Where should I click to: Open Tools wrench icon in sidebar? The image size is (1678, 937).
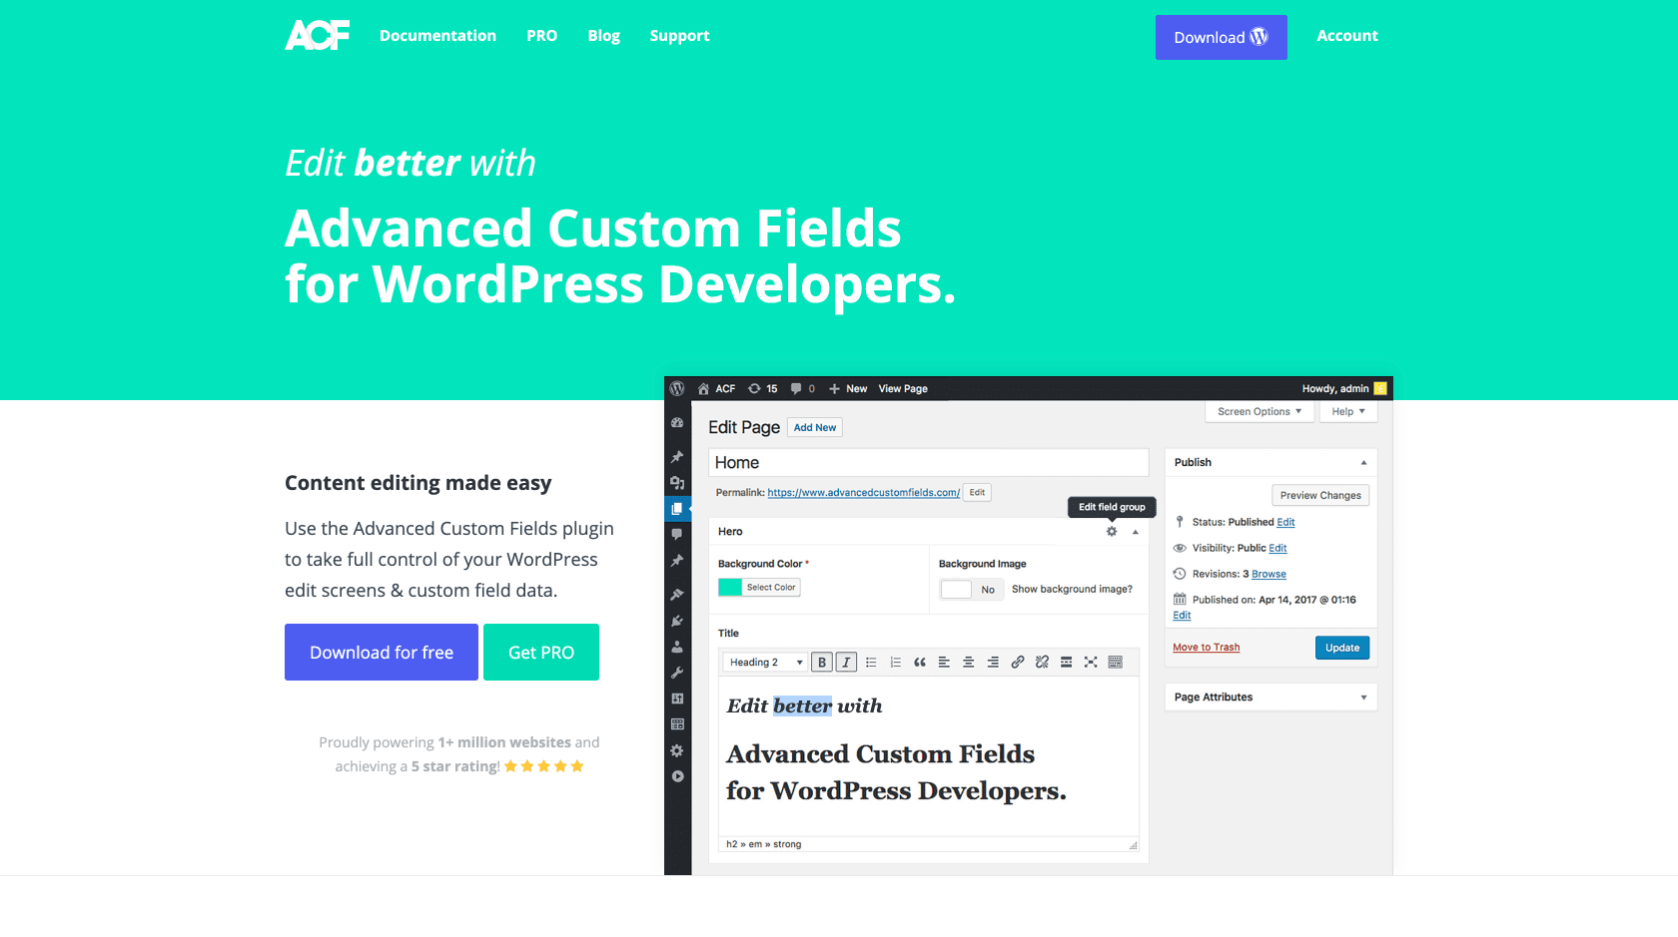pos(677,673)
